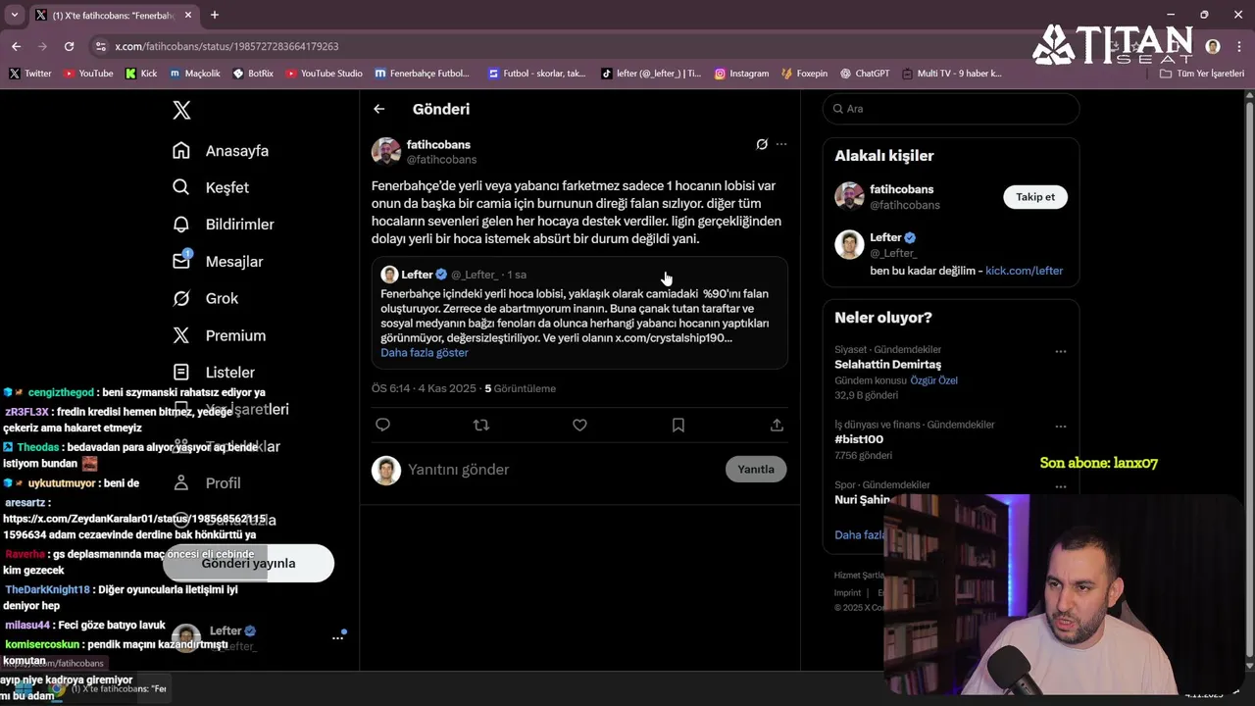Viewport: 1255px width, 706px height.
Task: Open the ChatGPT bookmark
Action: (x=866, y=74)
